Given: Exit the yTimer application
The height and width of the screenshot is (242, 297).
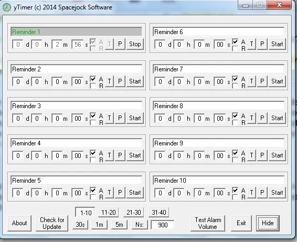Looking at the screenshot, I should pyautogui.click(x=241, y=223).
